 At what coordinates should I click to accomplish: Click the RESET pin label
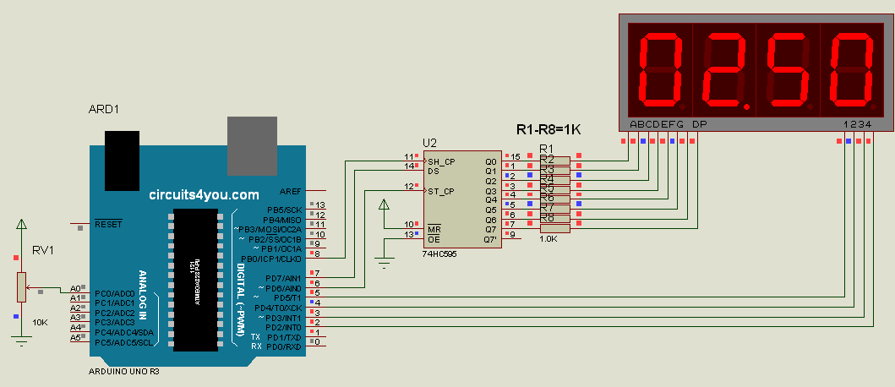[x=108, y=224]
